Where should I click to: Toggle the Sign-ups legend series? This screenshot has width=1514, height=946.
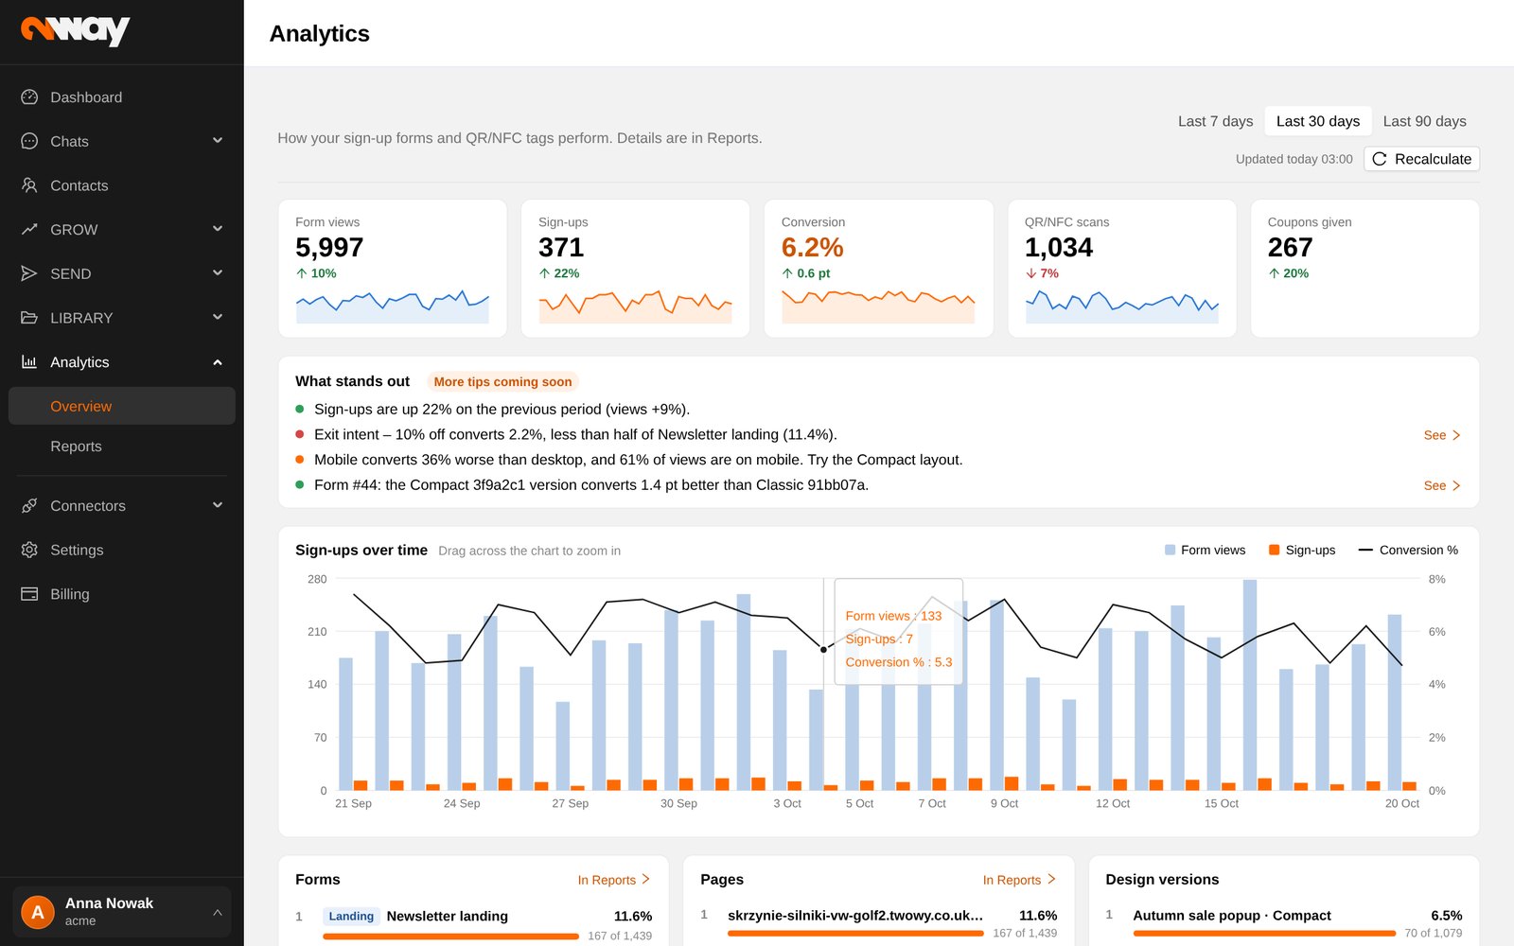1302,550
